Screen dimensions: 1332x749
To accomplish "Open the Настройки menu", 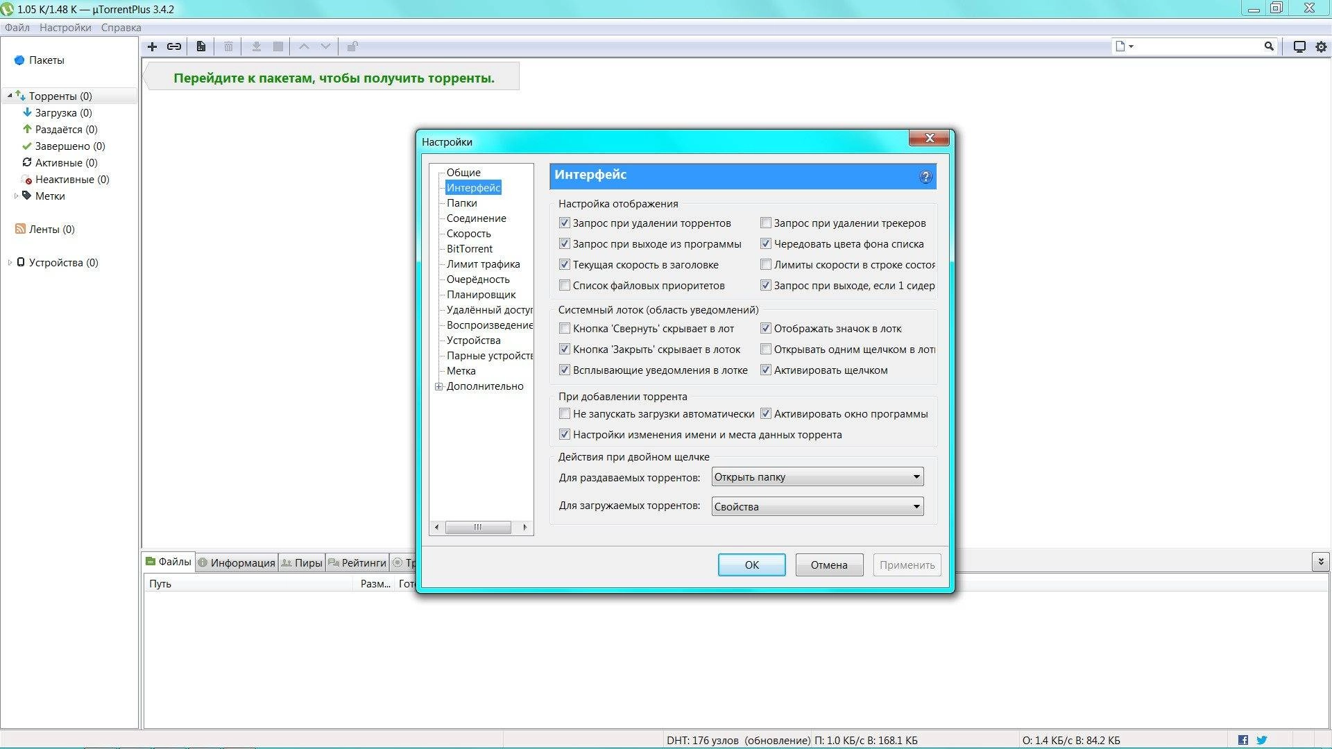I will pos(66,26).
